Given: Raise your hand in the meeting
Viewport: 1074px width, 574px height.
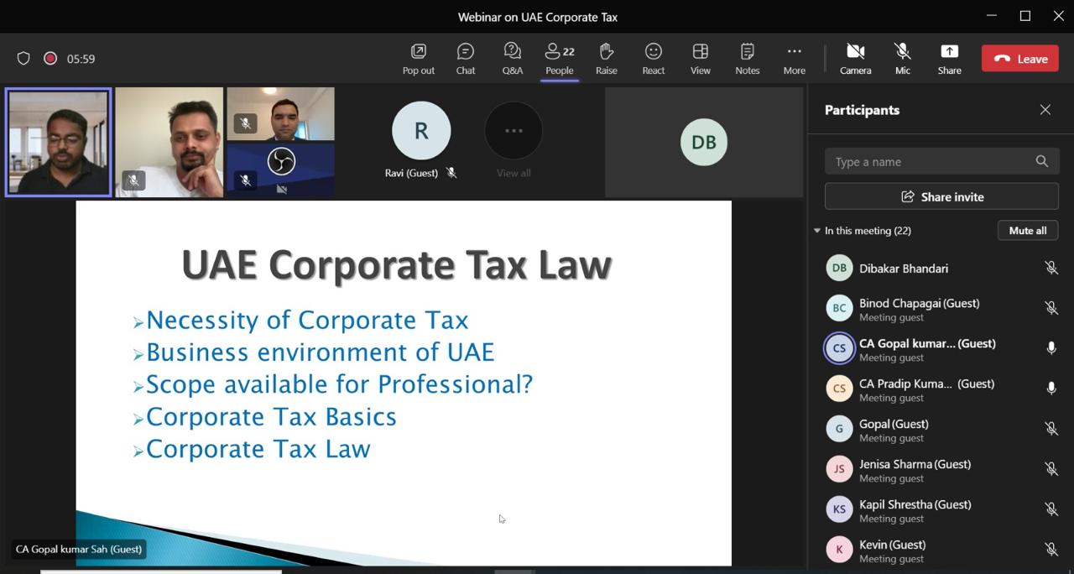Looking at the screenshot, I should click(x=606, y=58).
